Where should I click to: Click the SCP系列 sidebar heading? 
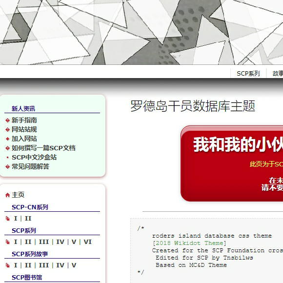pos(24,230)
